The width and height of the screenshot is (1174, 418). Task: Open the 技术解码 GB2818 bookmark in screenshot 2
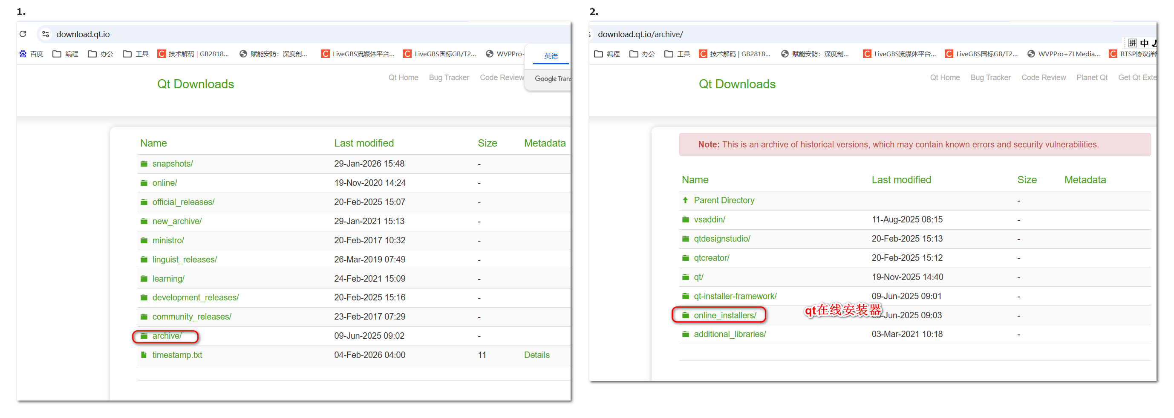(x=735, y=54)
